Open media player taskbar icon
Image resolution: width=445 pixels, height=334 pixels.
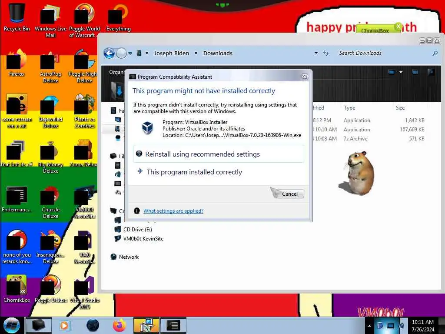[64, 325]
